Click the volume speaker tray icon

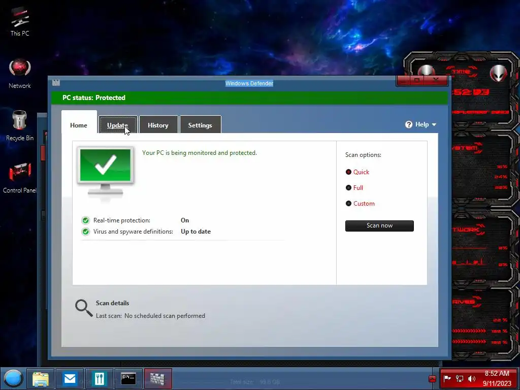(472, 378)
